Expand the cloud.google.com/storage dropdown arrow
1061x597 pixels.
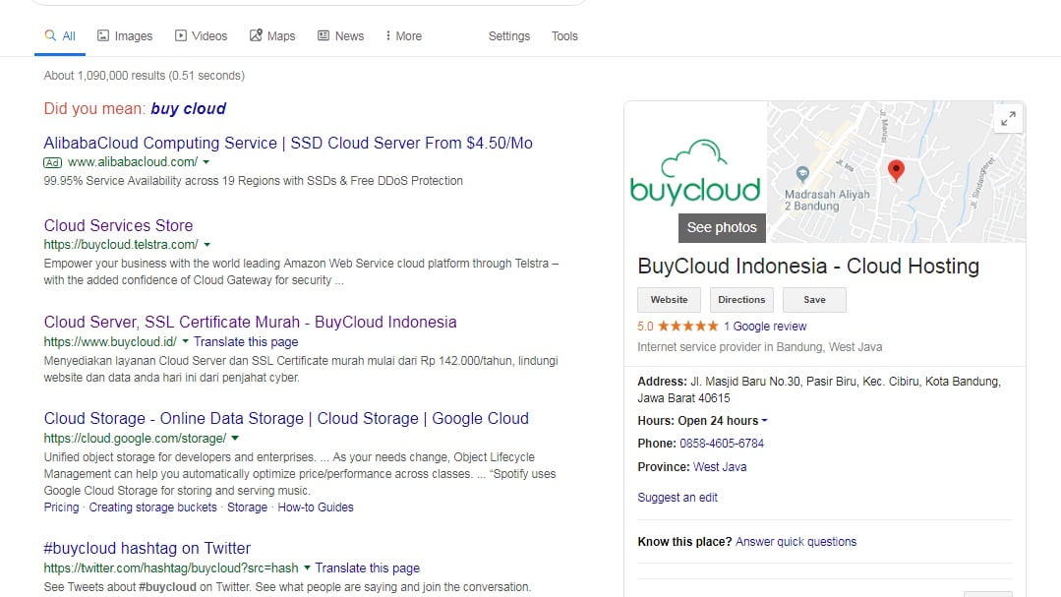point(235,438)
